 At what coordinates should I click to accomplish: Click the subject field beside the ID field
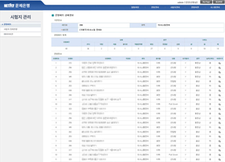(190, 25)
